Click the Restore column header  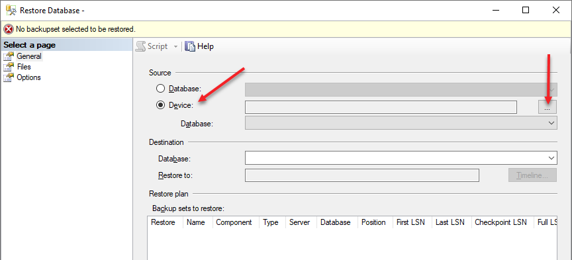click(x=165, y=222)
